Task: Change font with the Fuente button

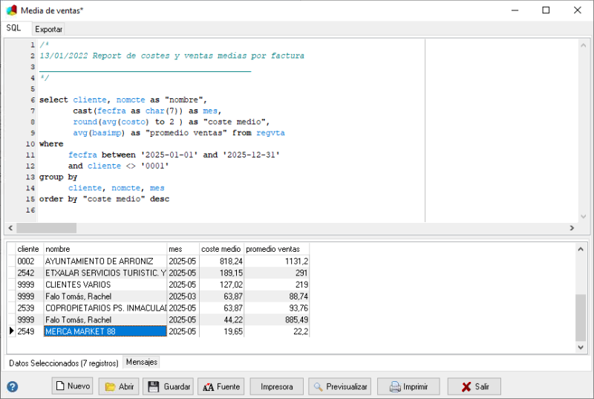Action: 221,386
